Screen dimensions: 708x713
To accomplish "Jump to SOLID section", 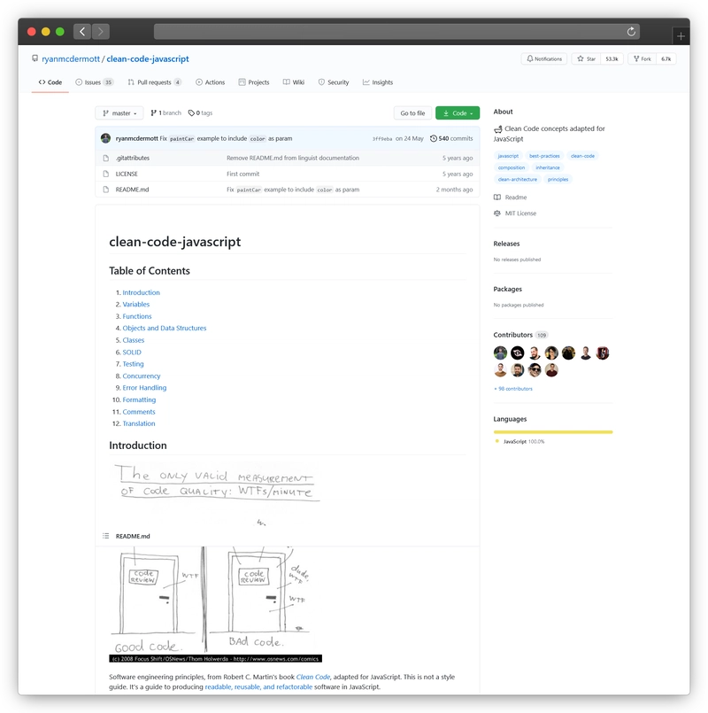I will pos(132,352).
